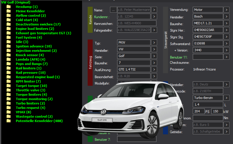Click the Fahrzeug Hersteller VW field
233x144 pixels.
coord(134,49)
